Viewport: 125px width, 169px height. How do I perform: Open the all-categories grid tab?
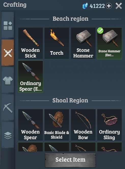tap(8, 25)
